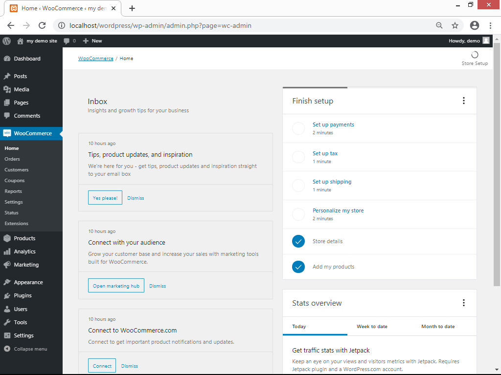Open Chrome profile account icon
The image size is (501, 375).
coord(475,25)
